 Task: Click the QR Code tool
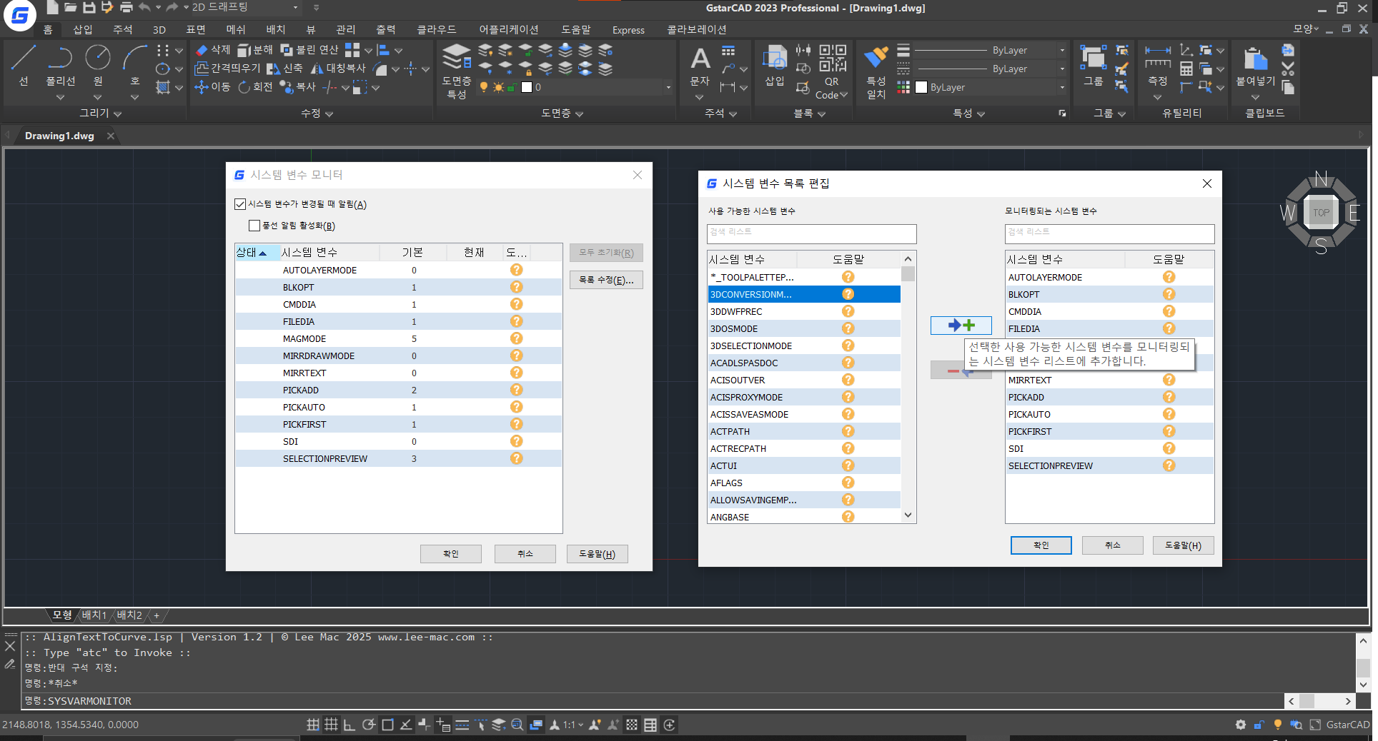click(832, 71)
